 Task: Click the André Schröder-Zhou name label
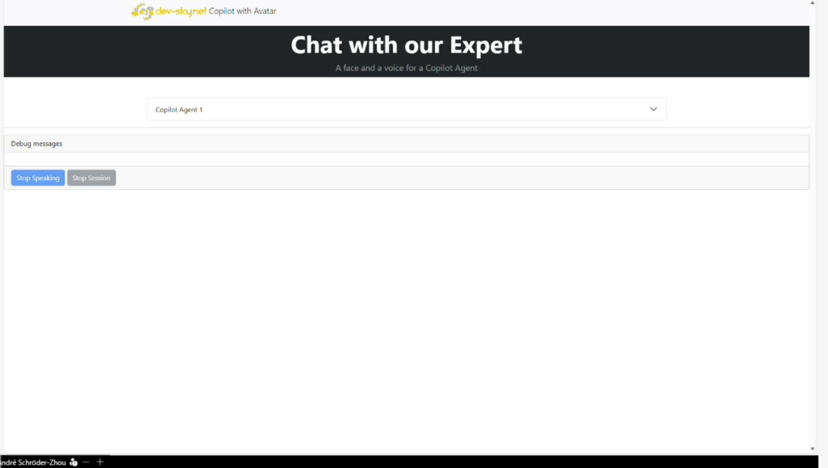tap(32, 462)
